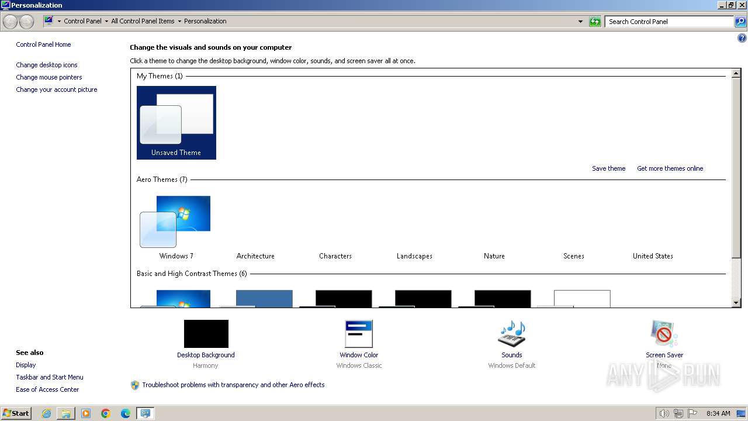Select the Nature theme

(x=494, y=227)
